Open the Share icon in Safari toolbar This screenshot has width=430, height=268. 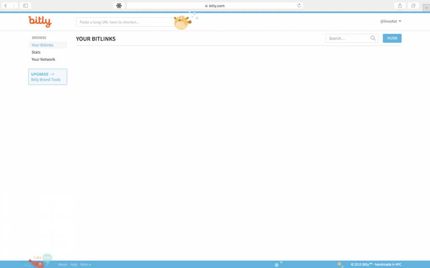[x=400, y=5]
